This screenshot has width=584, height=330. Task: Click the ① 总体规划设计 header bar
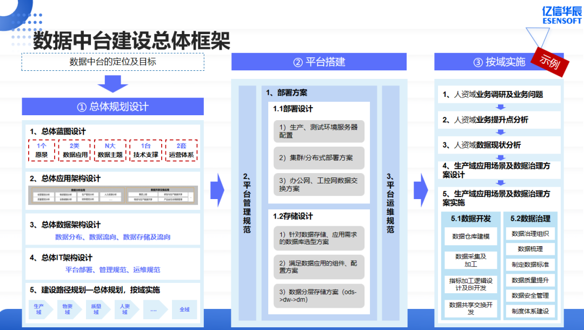113,107
